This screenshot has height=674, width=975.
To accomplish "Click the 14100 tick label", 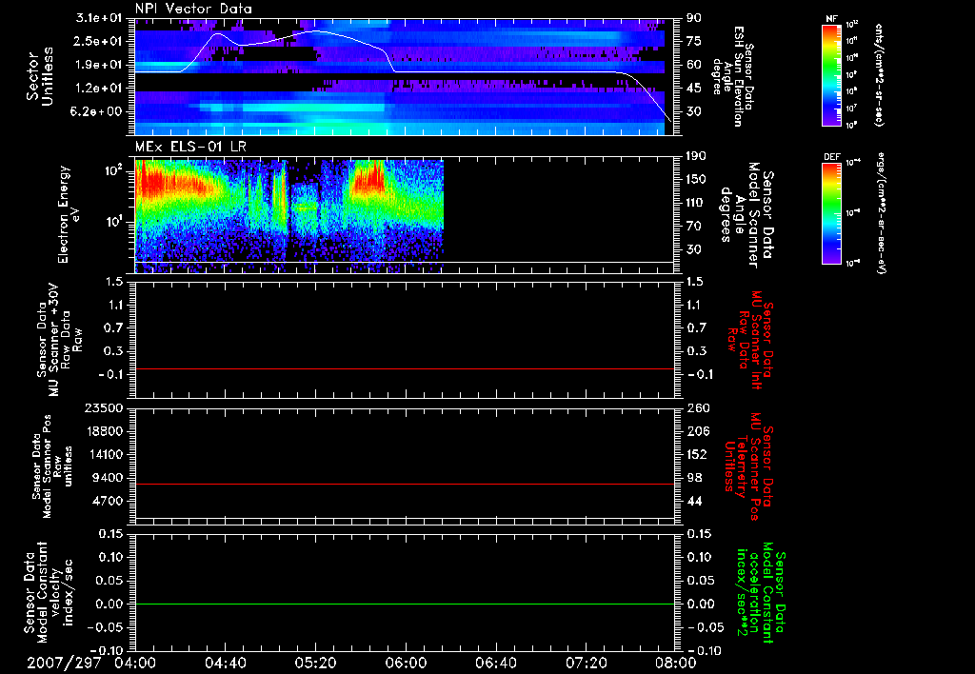I will click(105, 454).
